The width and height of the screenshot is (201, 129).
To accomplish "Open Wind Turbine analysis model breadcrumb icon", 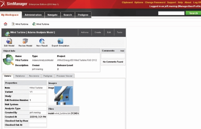I will [34, 24].
